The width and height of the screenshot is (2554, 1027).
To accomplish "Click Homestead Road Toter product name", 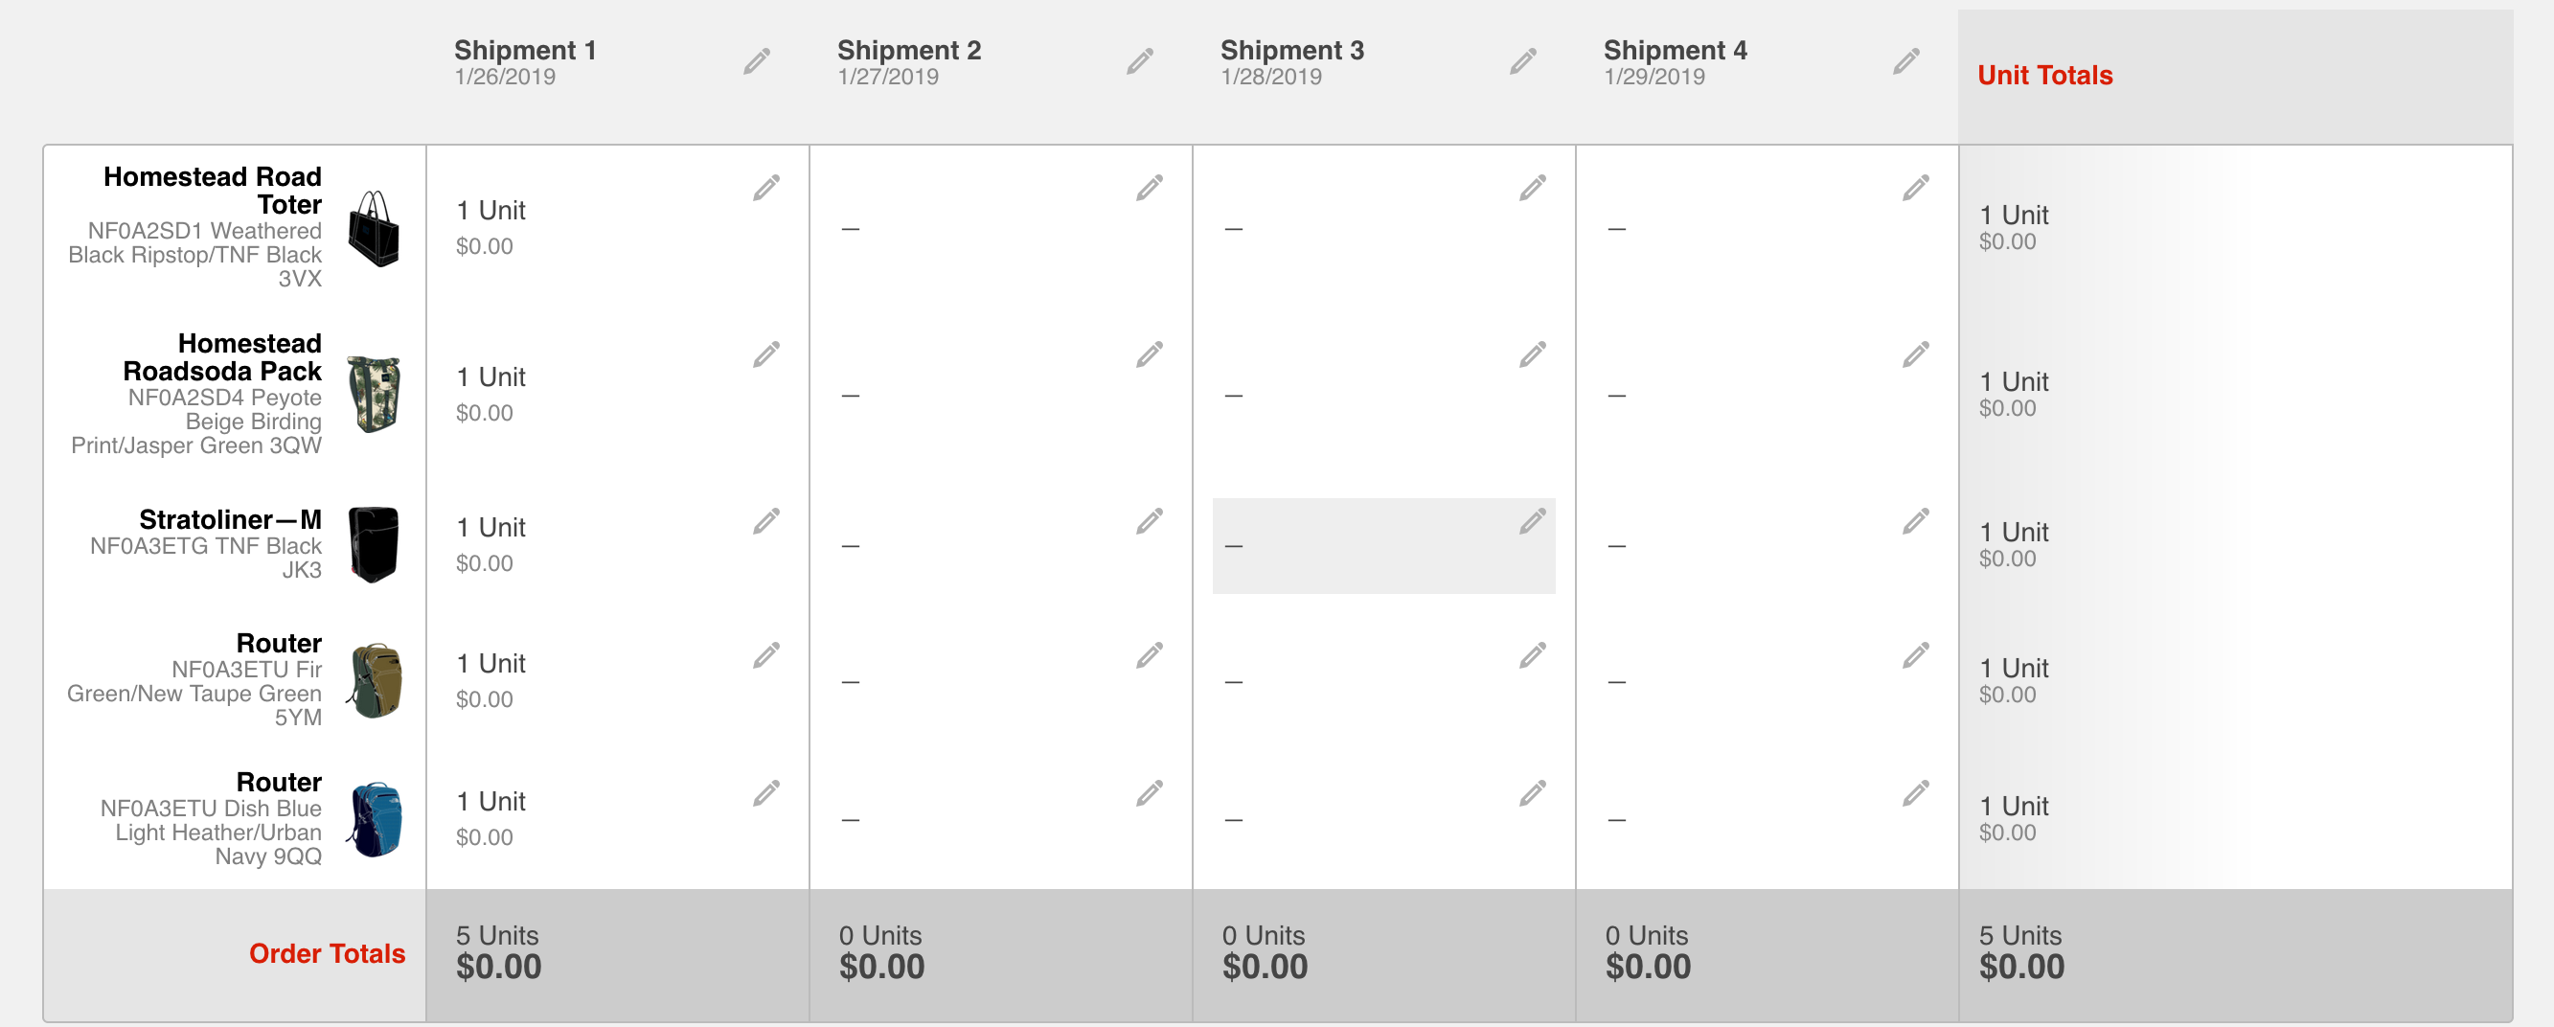I will coord(212,191).
